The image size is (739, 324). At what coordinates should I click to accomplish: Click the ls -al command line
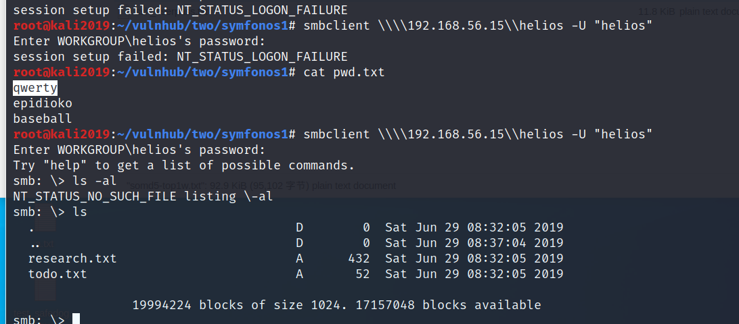[64, 181]
